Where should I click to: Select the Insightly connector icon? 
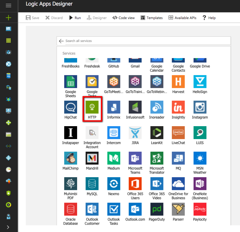coord(178,107)
